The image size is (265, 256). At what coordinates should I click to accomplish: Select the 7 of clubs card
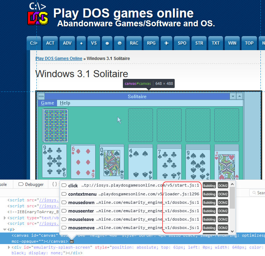[x=169, y=164]
